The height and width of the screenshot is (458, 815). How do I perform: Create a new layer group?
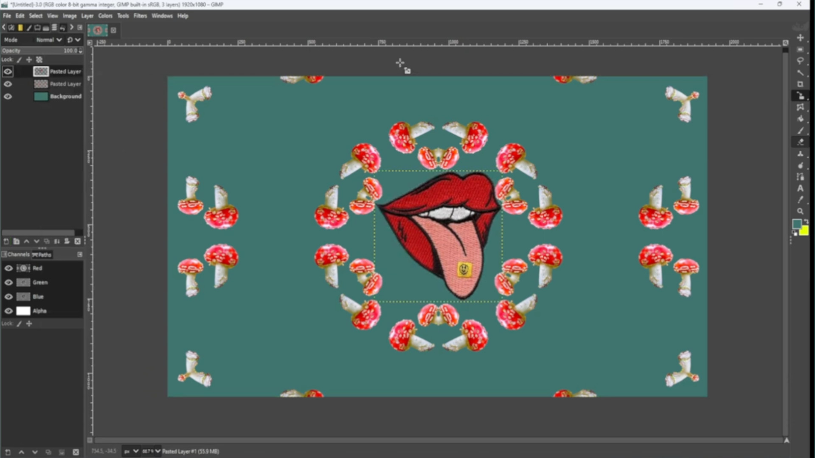[x=16, y=241]
